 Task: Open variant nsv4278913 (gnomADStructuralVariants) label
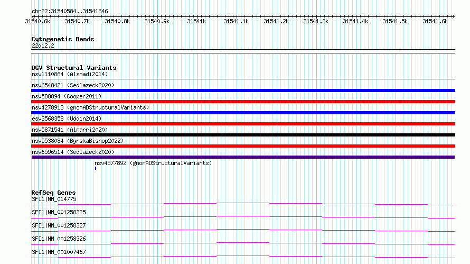point(90,107)
